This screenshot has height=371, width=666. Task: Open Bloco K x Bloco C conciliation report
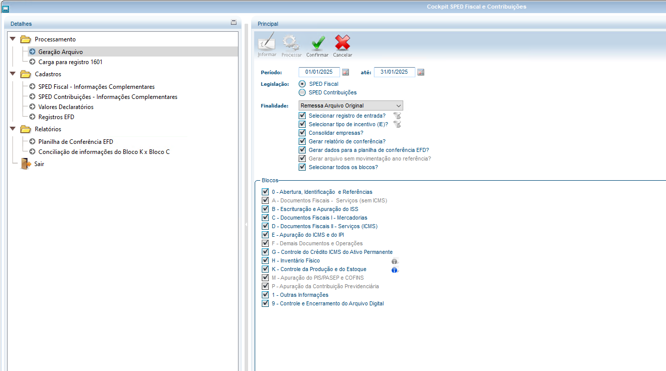104,152
